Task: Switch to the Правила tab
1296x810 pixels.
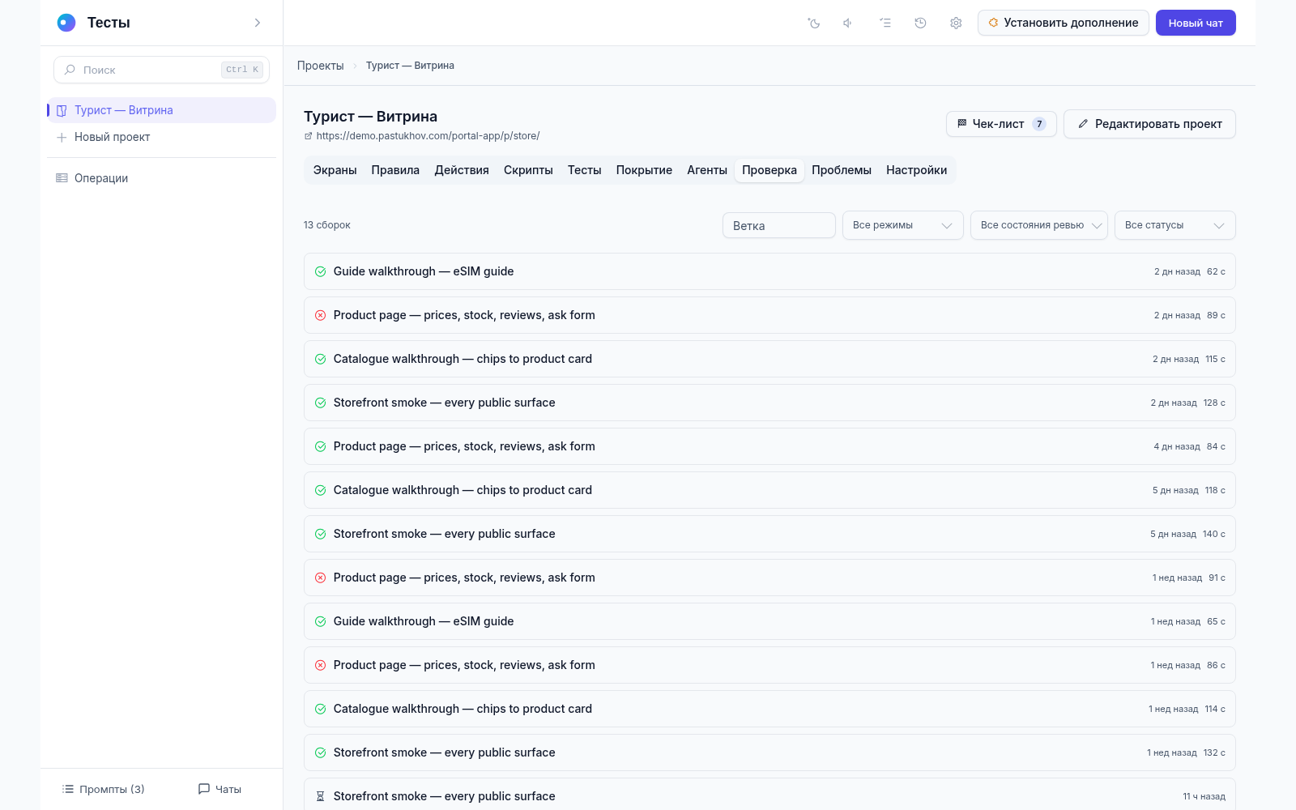Action: click(x=395, y=170)
